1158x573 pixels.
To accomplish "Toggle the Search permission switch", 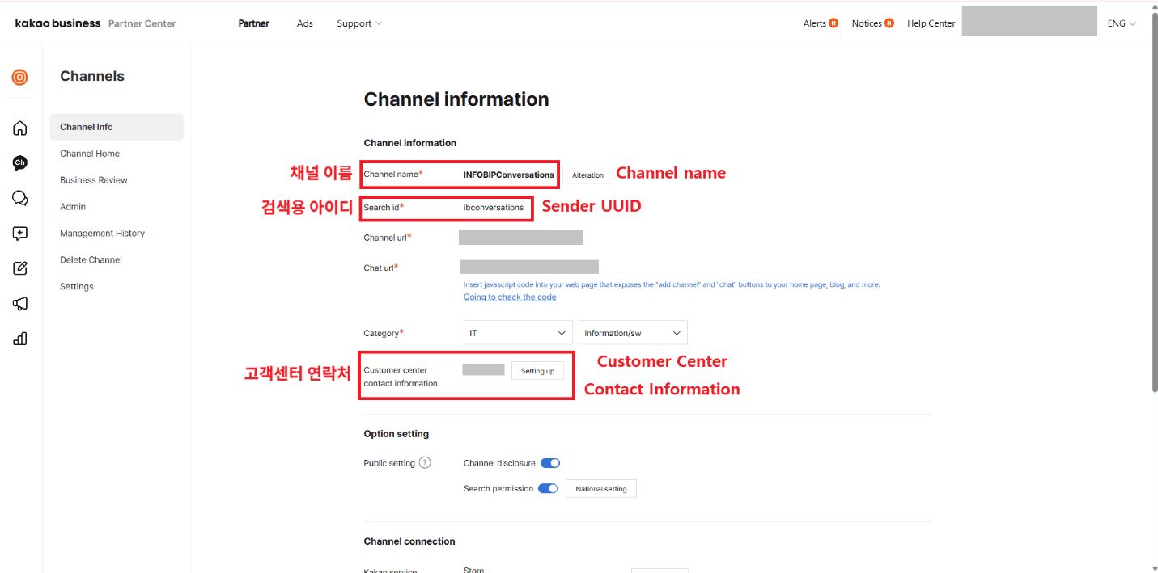I will (x=548, y=488).
